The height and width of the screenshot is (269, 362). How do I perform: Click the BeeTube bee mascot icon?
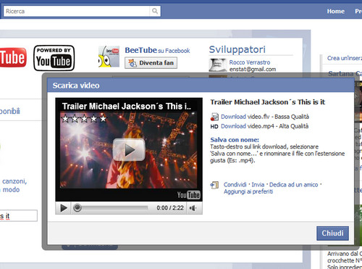point(109,57)
